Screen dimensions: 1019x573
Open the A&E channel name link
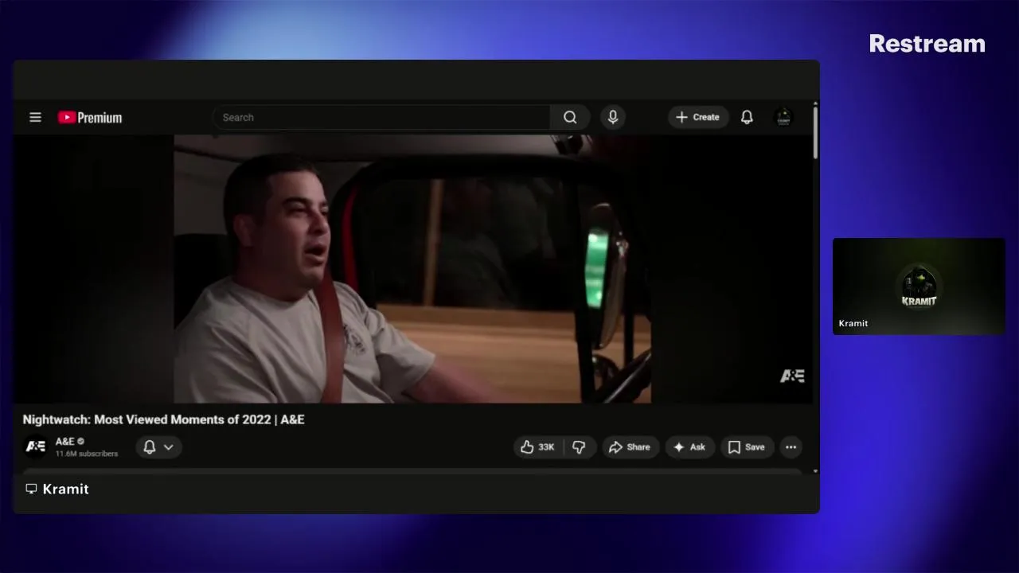coord(65,441)
